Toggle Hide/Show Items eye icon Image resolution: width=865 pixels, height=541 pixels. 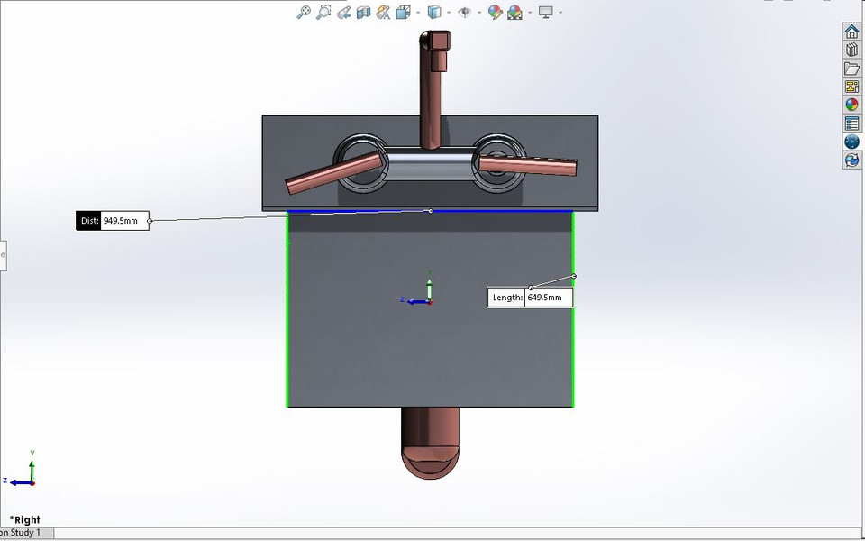point(465,12)
